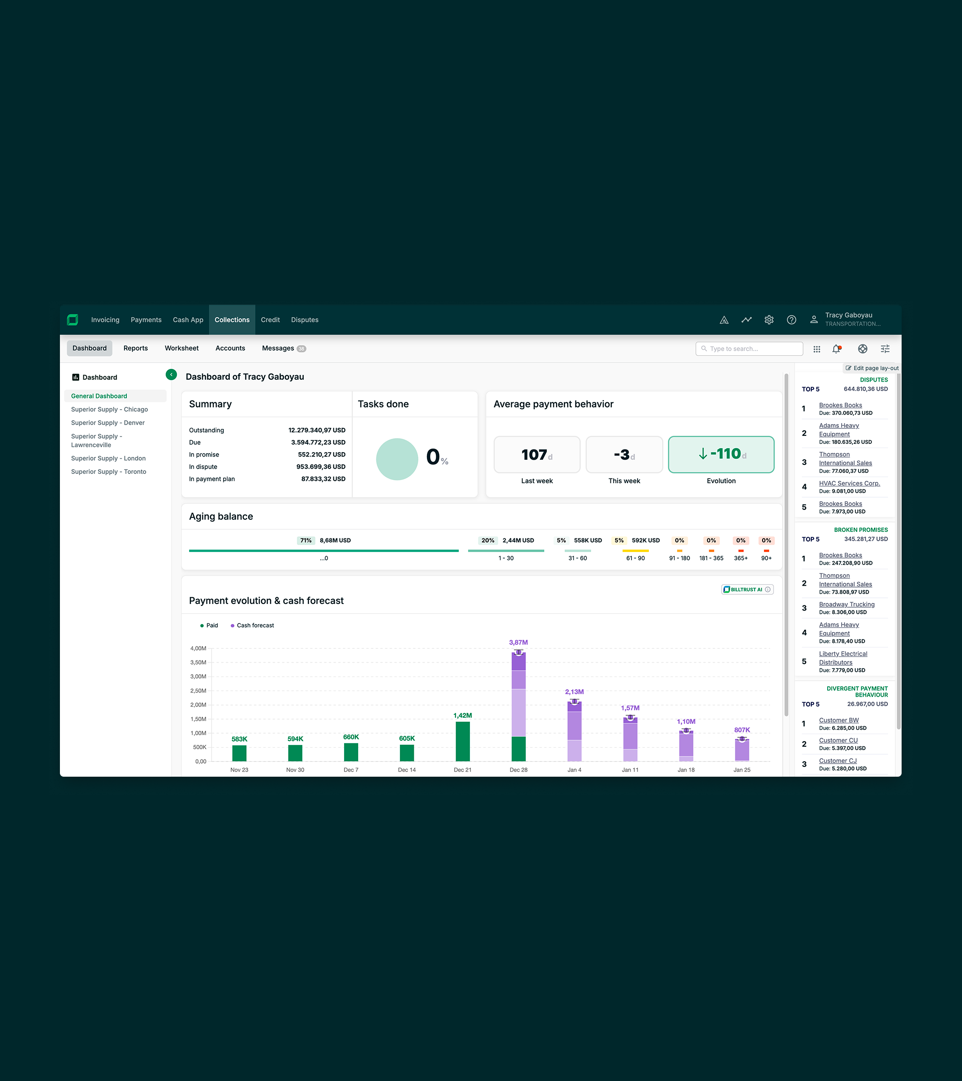The width and height of the screenshot is (962, 1081).
Task: Toggle the Cash forecast legend item
Action: 254,625
